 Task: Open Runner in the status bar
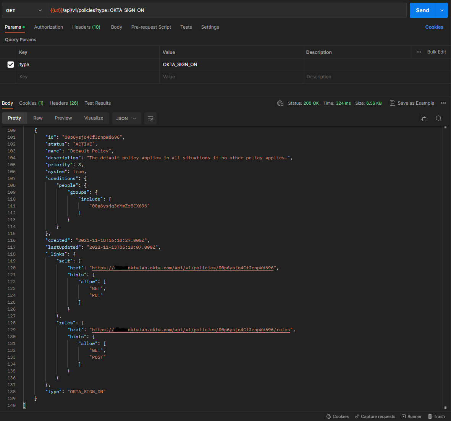pos(411,416)
